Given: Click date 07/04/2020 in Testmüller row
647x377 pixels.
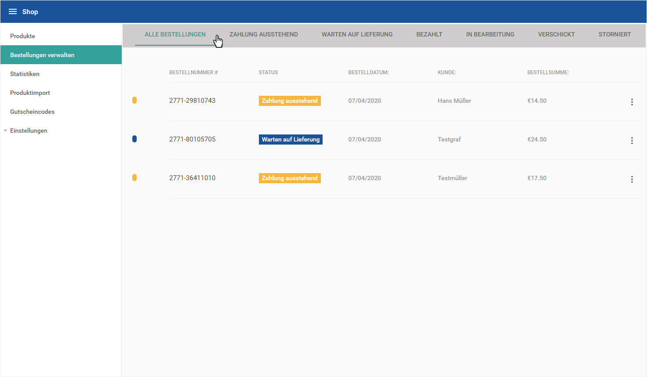Looking at the screenshot, I should [x=364, y=178].
